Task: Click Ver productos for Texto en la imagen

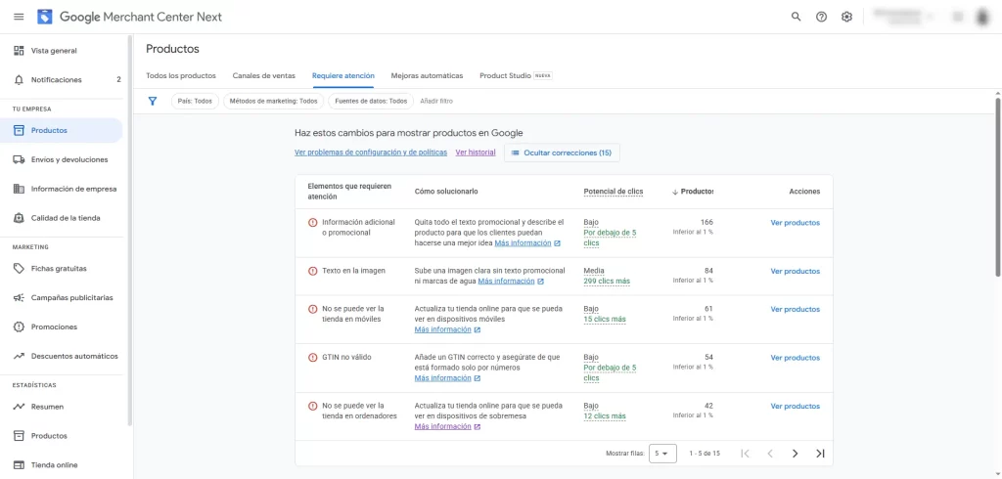Action: point(795,271)
